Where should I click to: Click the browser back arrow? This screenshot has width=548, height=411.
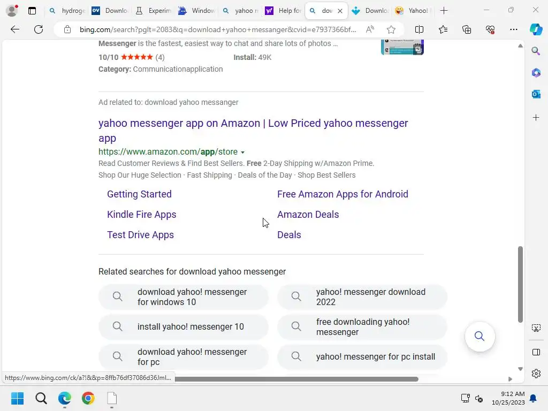pos(15,29)
